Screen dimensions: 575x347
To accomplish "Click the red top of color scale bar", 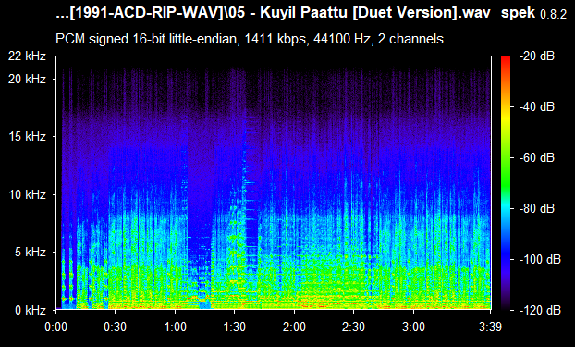I will click(x=506, y=58).
